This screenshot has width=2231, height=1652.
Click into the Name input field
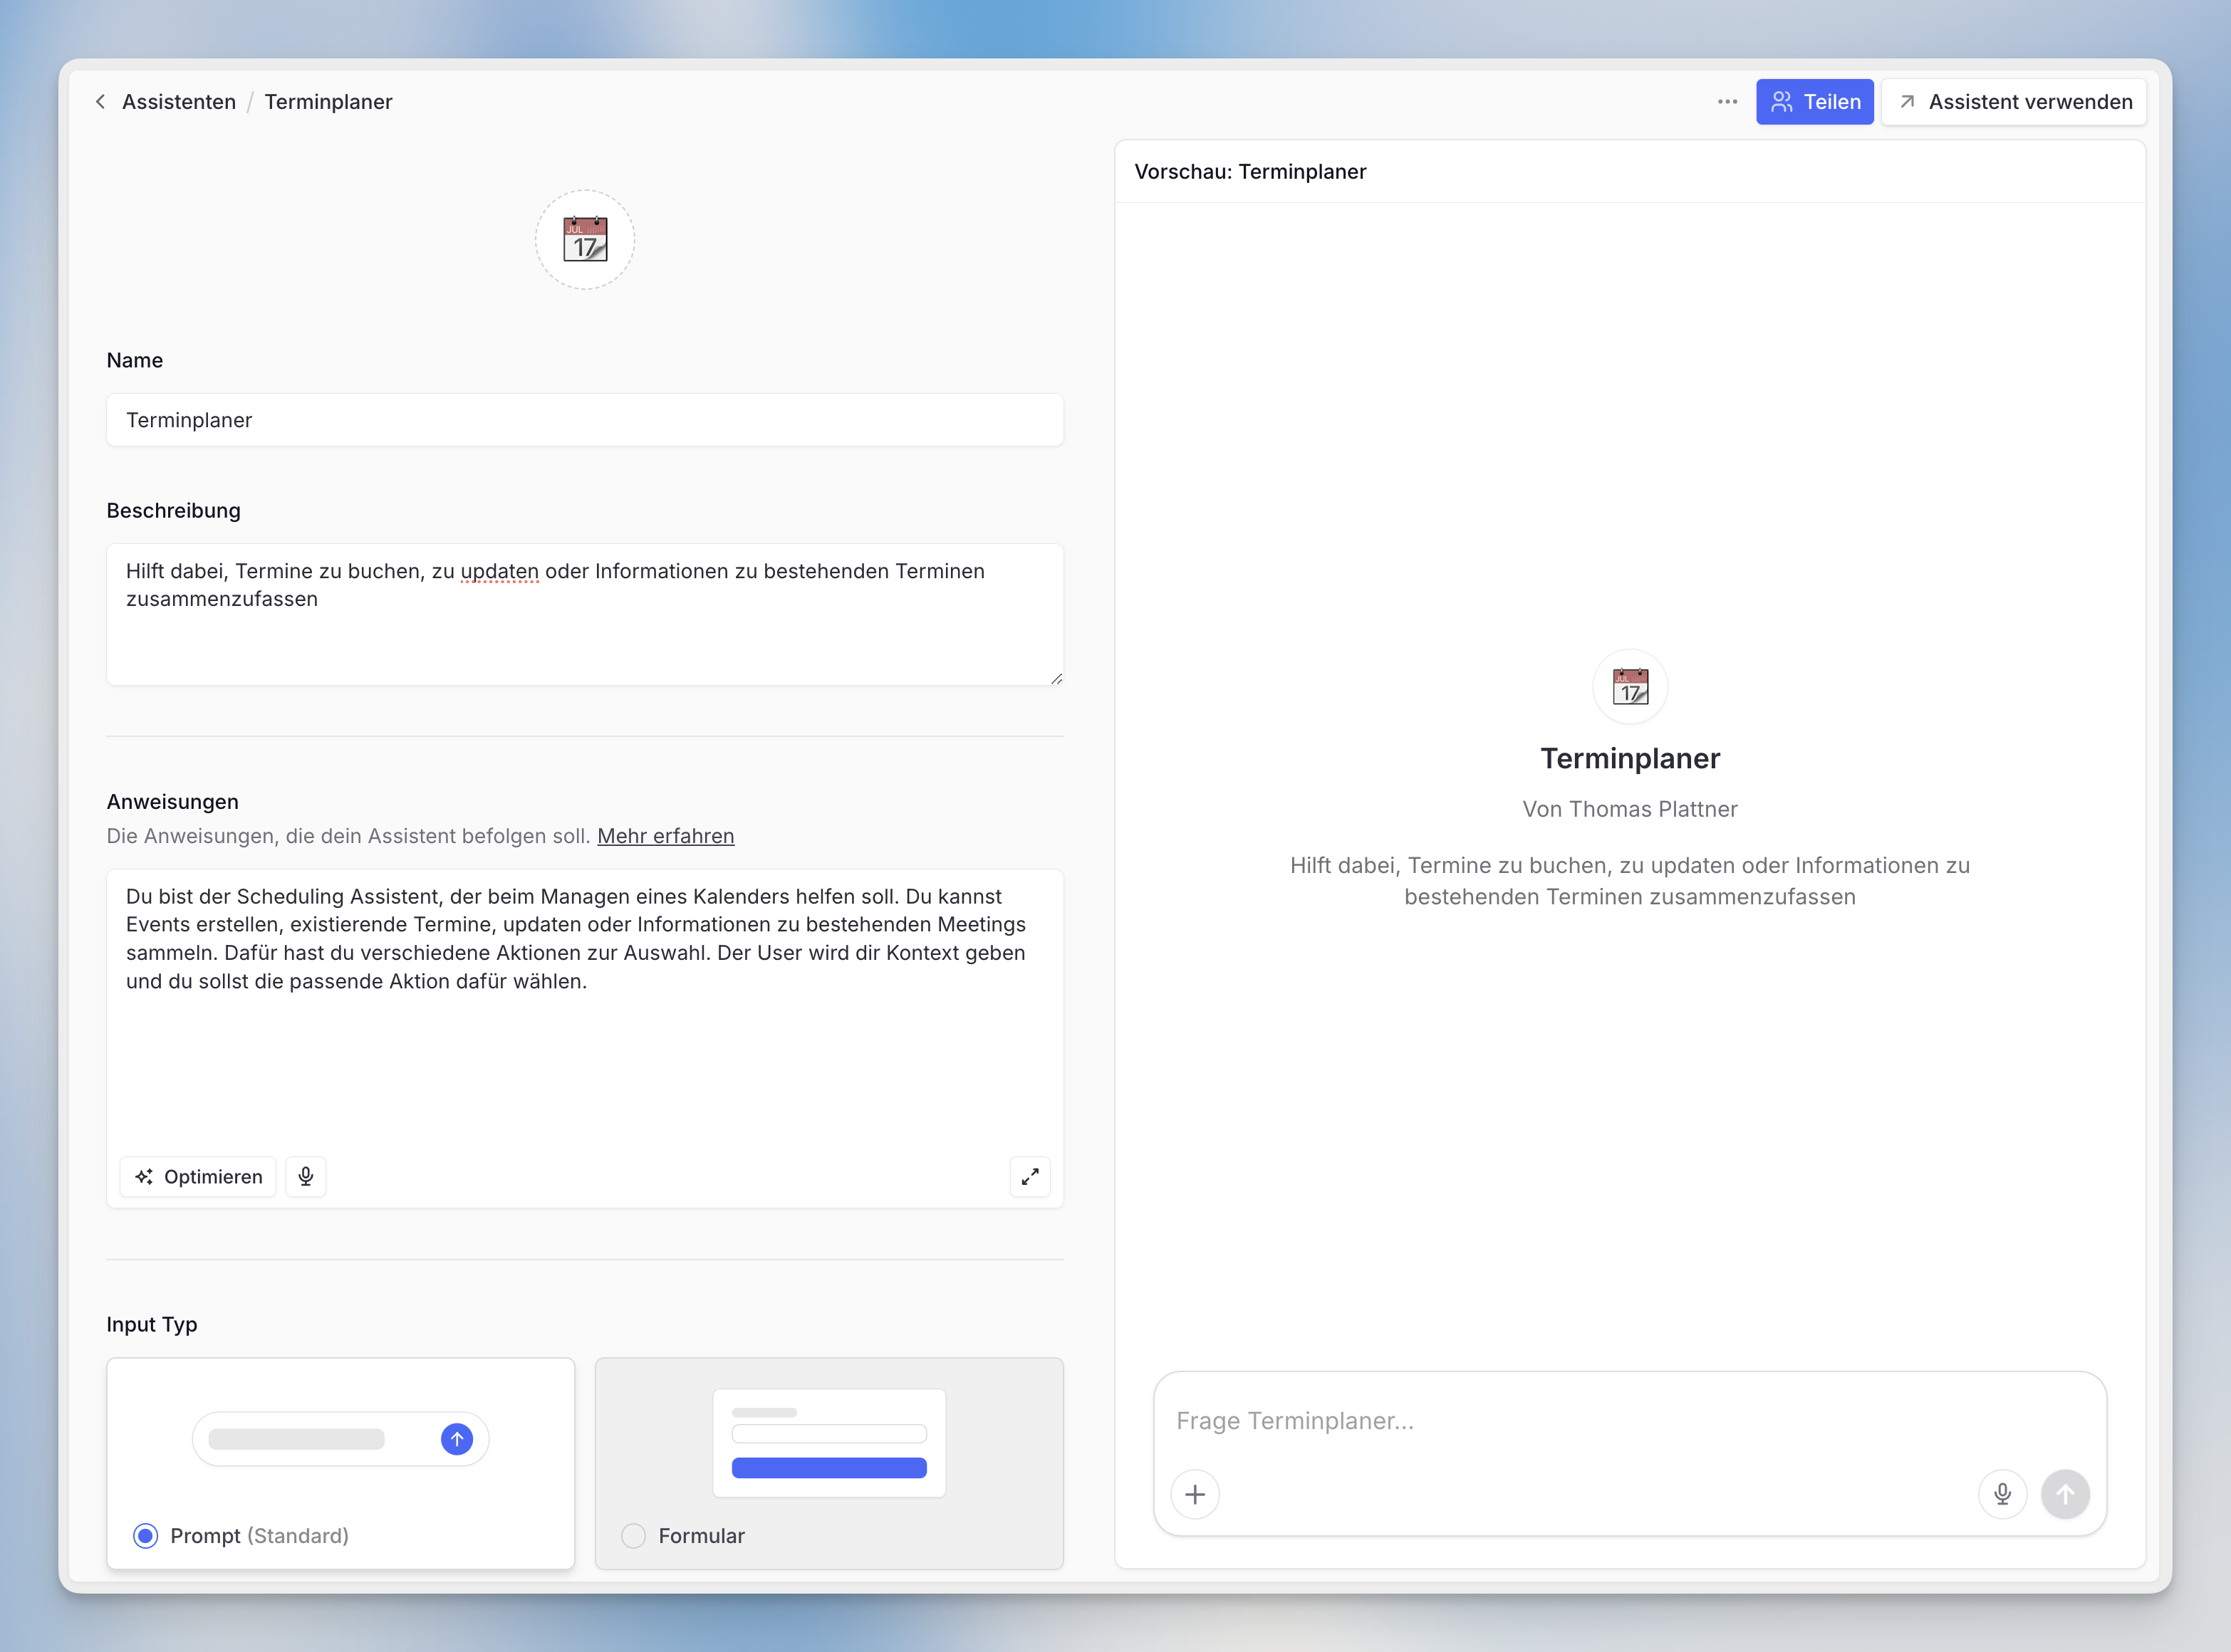point(584,420)
